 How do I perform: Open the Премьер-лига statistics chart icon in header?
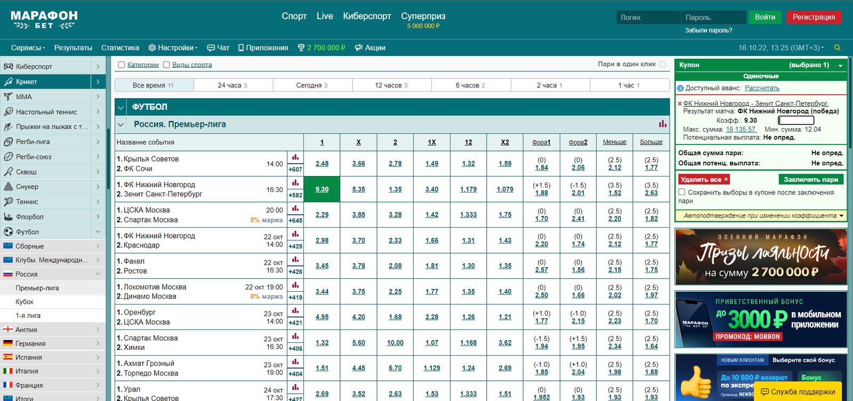663,124
